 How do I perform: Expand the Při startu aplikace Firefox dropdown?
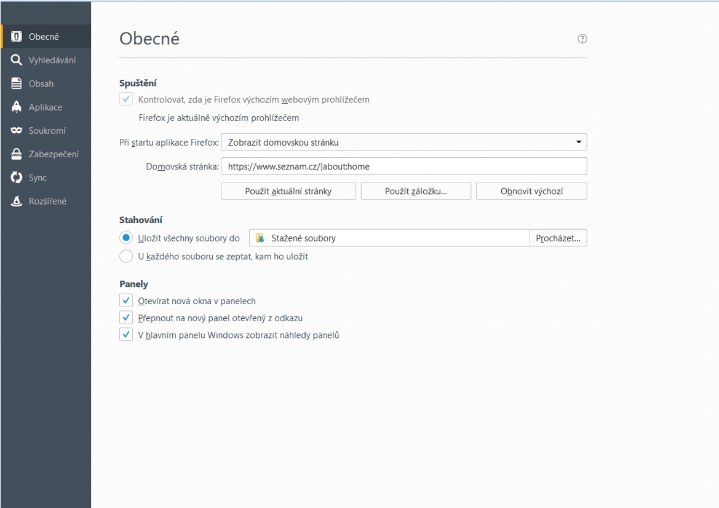(x=403, y=143)
